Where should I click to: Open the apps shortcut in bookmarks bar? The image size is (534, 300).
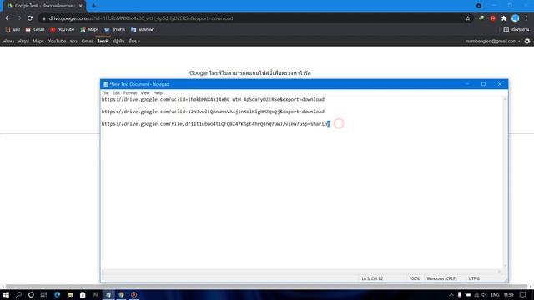point(13,30)
